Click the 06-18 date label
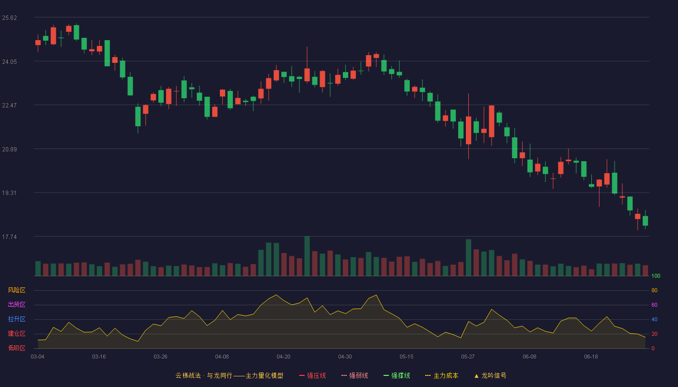The width and height of the screenshot is (678, 387). click(591, 357)
